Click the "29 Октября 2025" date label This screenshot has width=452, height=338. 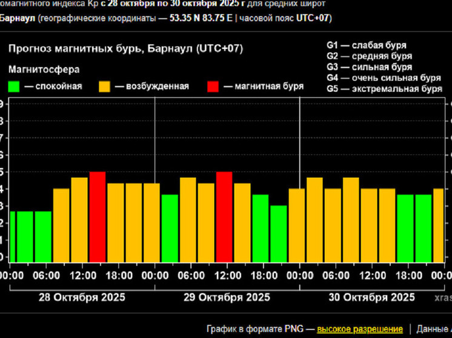pyautogui.click(x=227, y=297)
